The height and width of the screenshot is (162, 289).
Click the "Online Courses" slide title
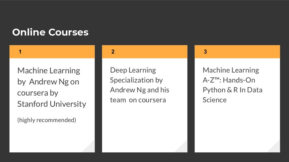tap(50, 32)
